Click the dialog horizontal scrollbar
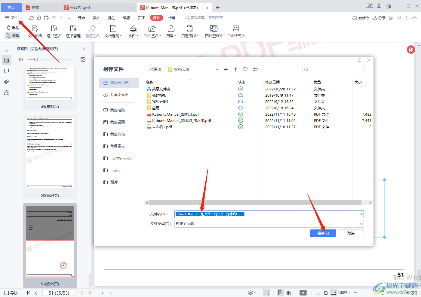The width and height of the screenshot is (421, 297). [x=255, y=203]
